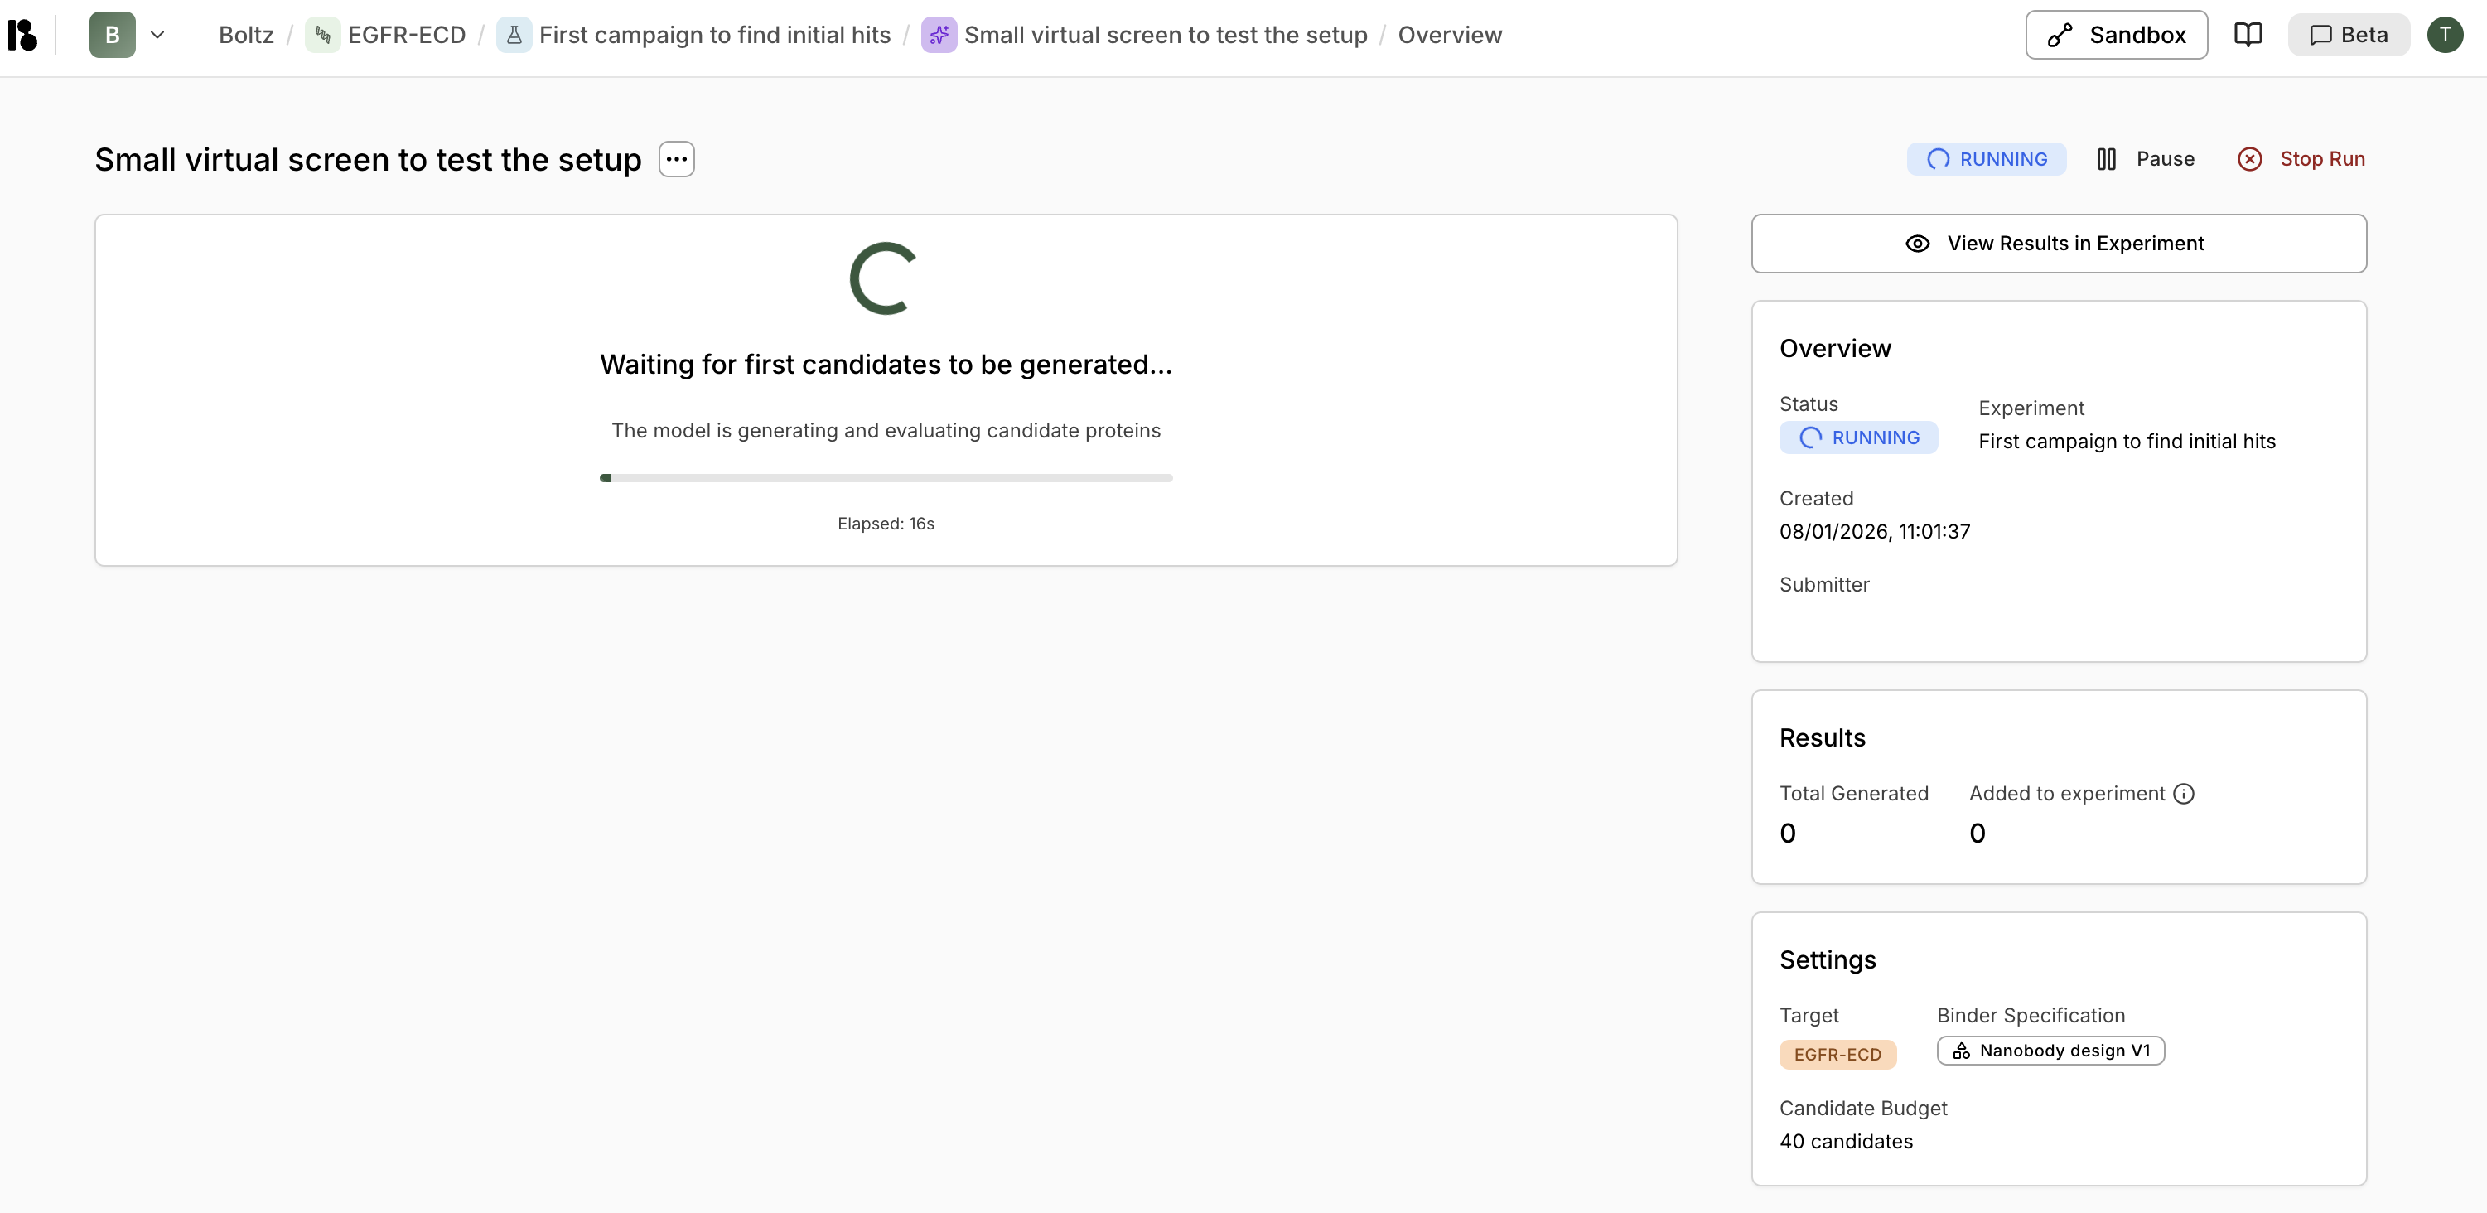Open the Sandbox button
Viewport: 2487px width, 1213px height.
pyautogui.click(x=2115, y=35)
